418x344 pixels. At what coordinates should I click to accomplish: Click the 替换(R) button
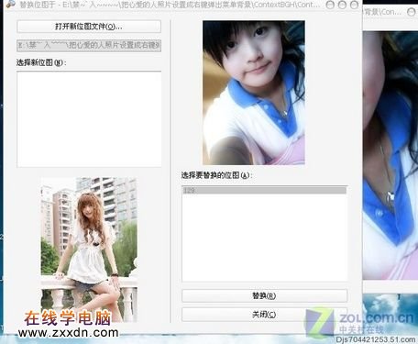pos(264,295)
